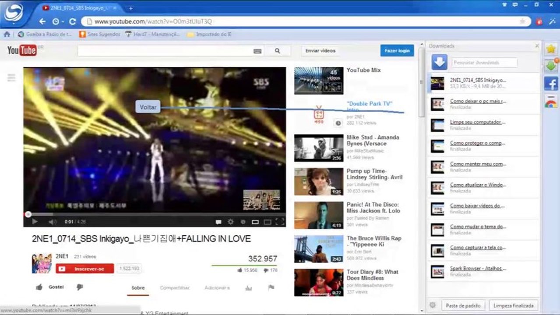Click the red extension icon in toolbar
Image resolution: width=560 pixels, height=315 pixels.
pos(539,21)
